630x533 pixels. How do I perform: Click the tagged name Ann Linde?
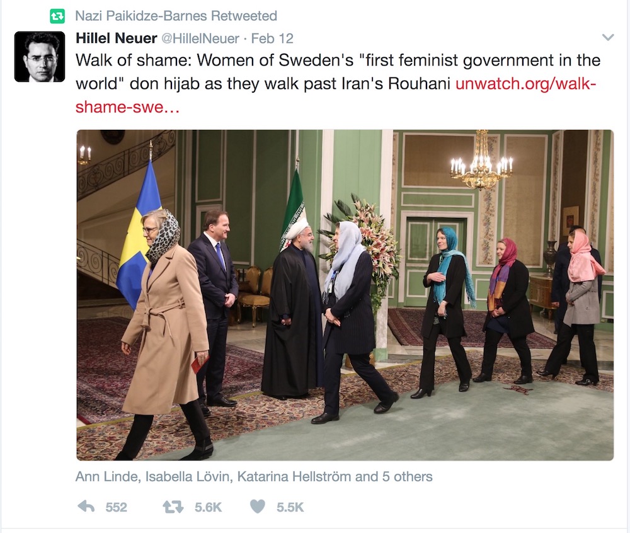(106, 476)
